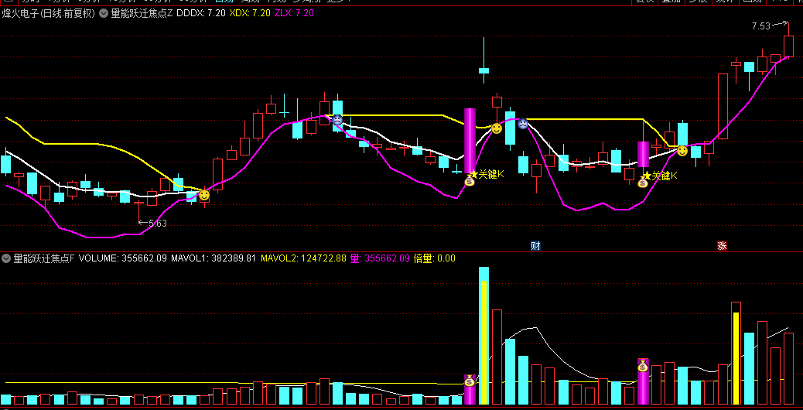Image resolution: width=803 pixels, height=410 pixels.
Task: Click the magenta ZLX: 7.20 value
Action: (x=296, y=13)
